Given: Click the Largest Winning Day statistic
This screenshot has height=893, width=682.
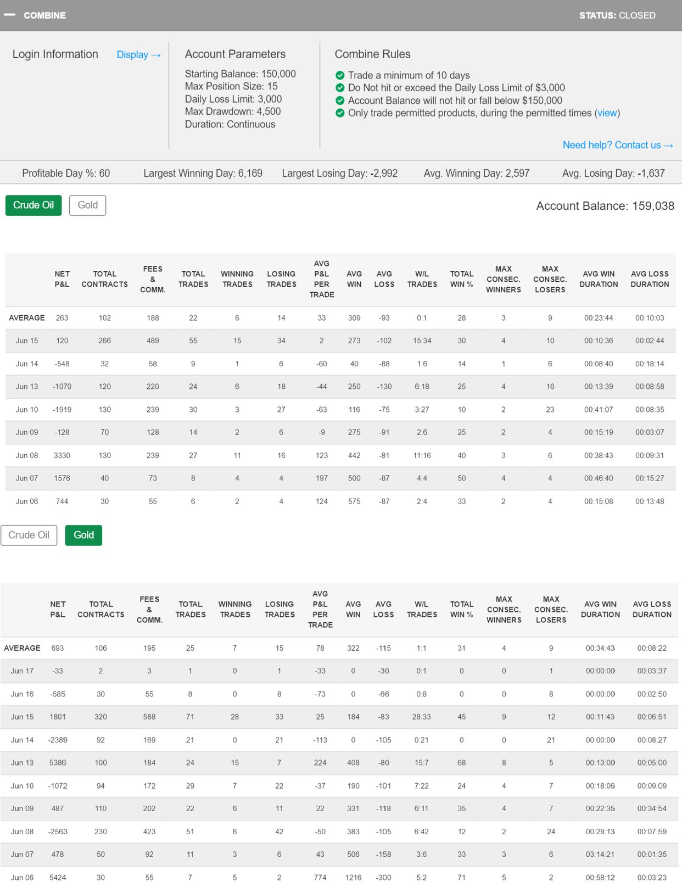Looking at the screenshot, I should [x=203, y=174].
